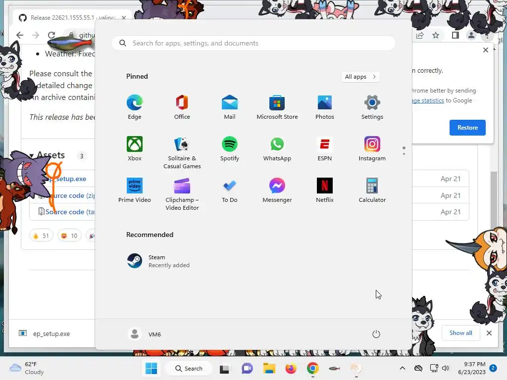The height and width of the screenshot is (380, 507).
Task: Open the weather widget showing 62°F Cloudy
Action: (27, 368)
